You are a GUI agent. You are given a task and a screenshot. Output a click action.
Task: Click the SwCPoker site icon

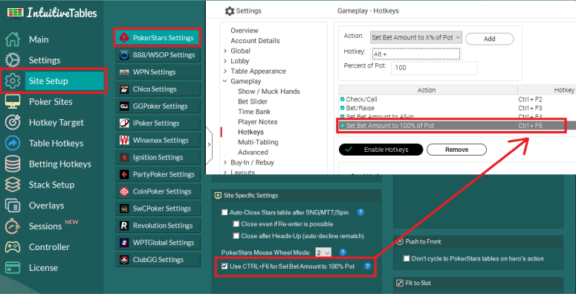[x=124, y=208]
